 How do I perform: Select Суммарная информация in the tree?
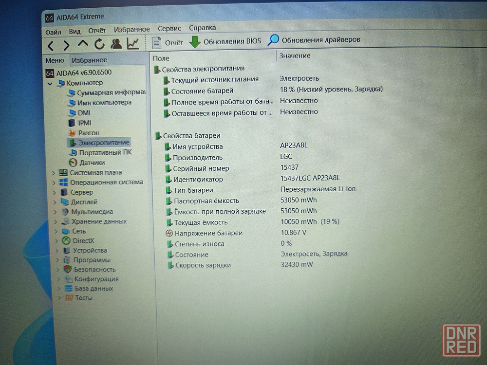click(107, 93)
